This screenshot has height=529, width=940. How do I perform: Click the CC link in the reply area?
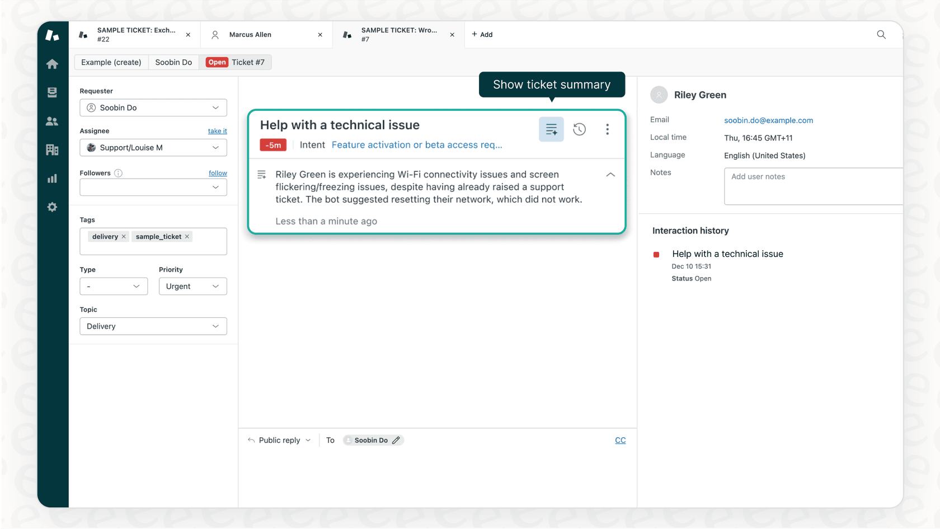coord(620,440)
